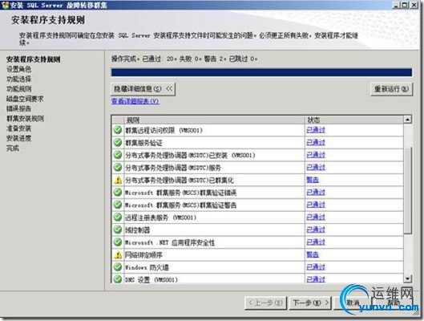Select 准备安装 step in sidebar
The width and height of the screenshot is (424, 321).
[18, 128]
